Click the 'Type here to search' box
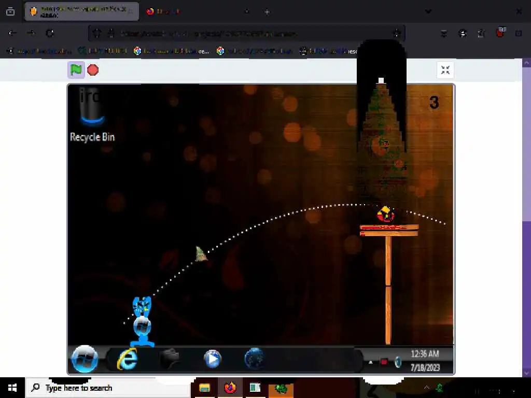531x398 pixels. [108, 388]
